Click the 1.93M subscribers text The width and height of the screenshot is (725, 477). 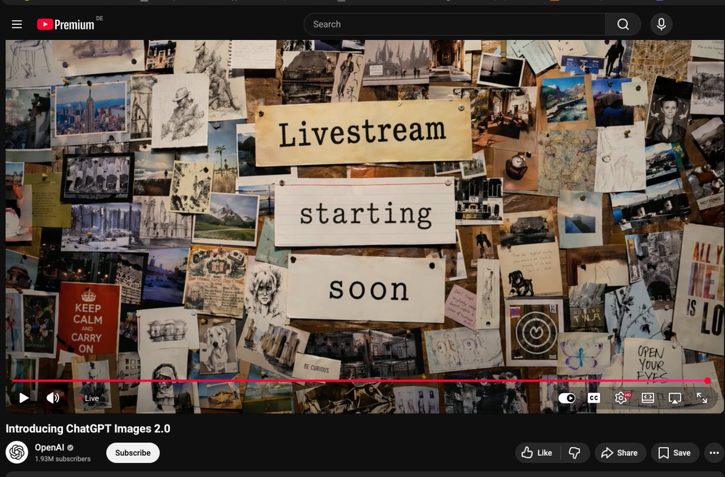coord(63,459)
